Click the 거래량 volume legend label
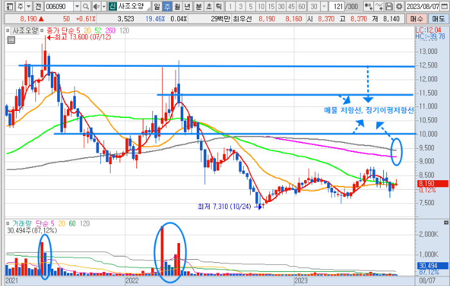Image resolution: width=450 pixels, height=286 pixels. click(x=22, y=224)
